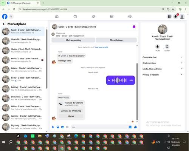Expand Chat members section
Viewport: 189px width, 151px height.
163,63
